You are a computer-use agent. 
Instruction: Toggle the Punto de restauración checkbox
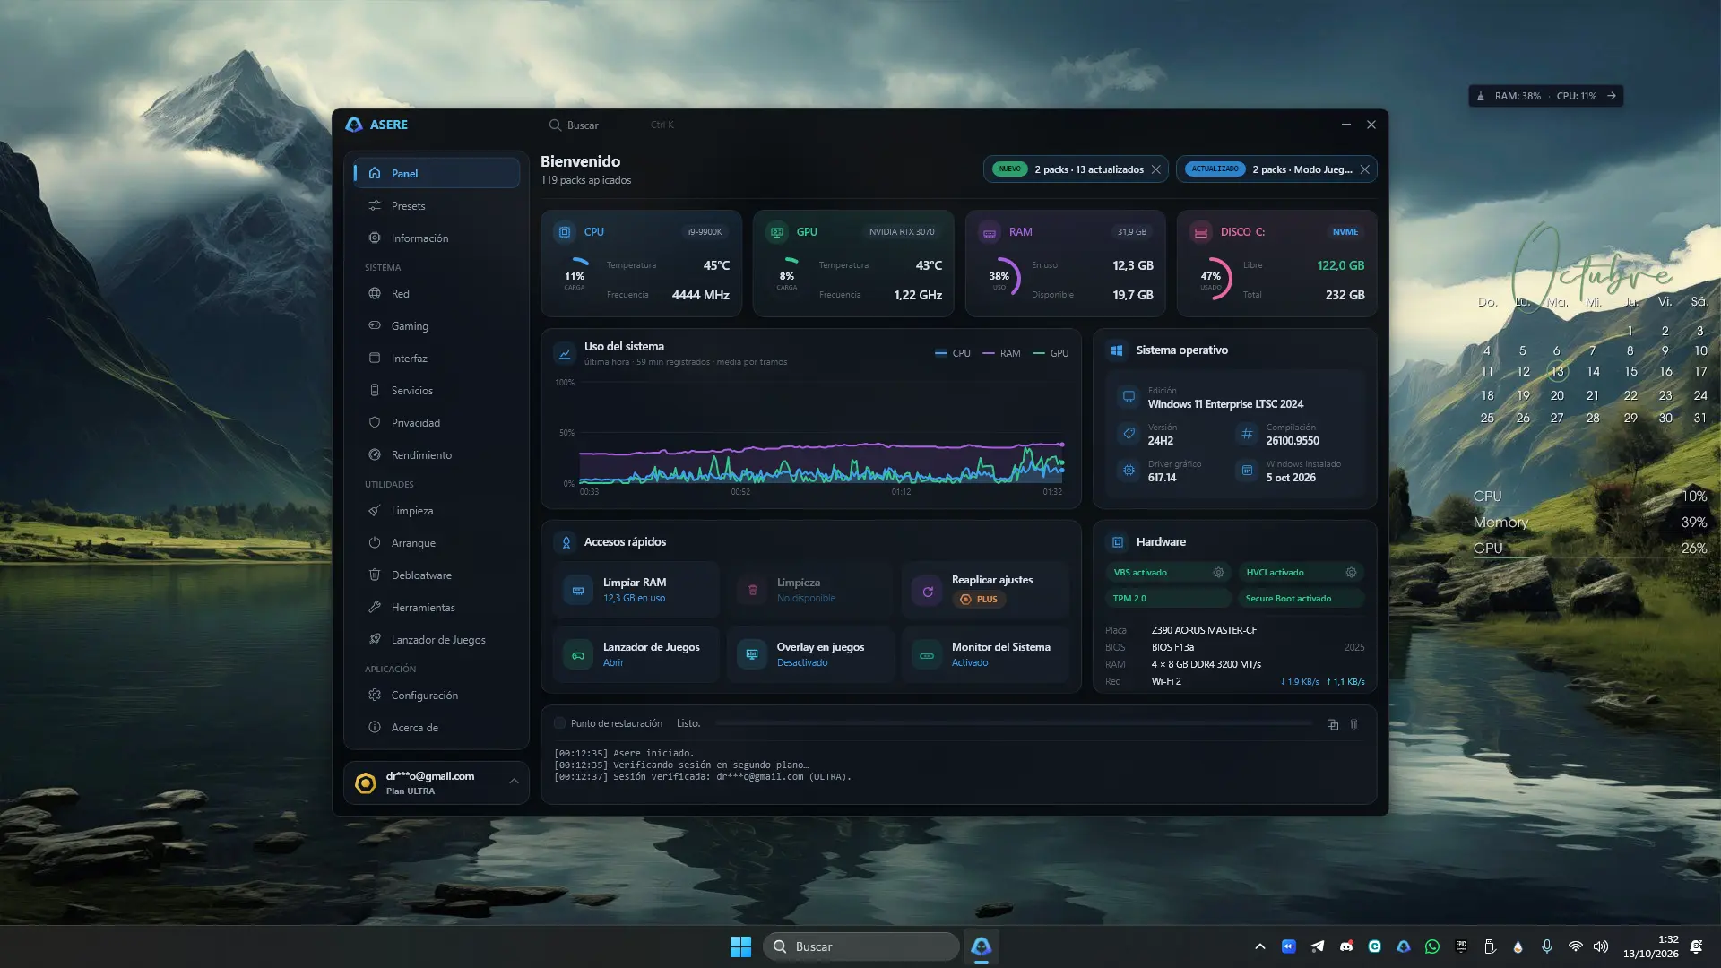tap(560, 723)
